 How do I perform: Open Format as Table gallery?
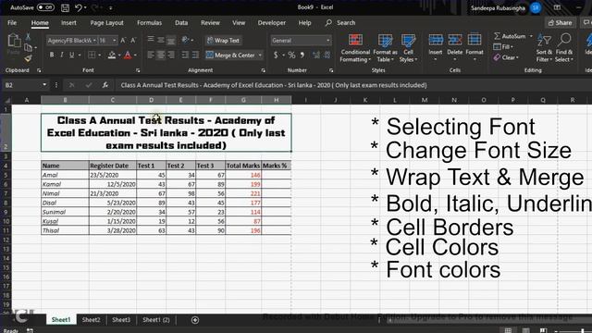385,48
